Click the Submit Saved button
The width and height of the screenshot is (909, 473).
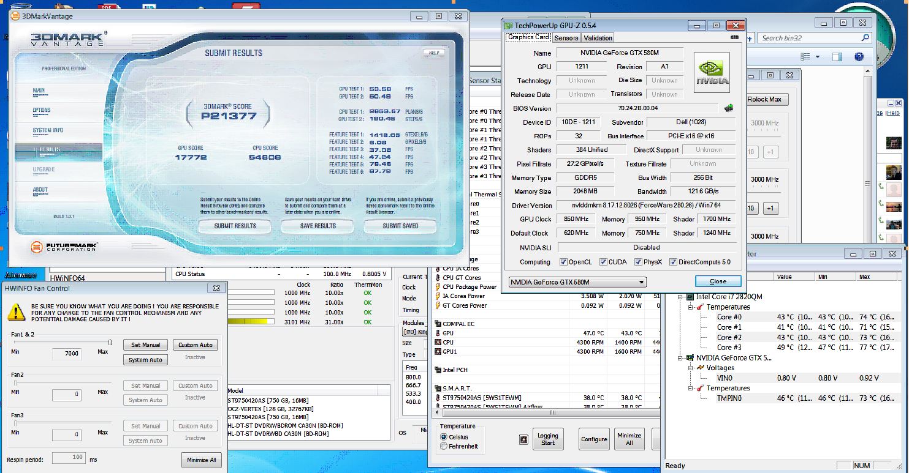pyautogui.click(x=401, y=226)
